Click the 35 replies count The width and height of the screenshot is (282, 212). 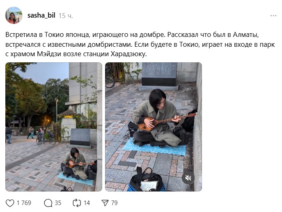tap(58, 203)
